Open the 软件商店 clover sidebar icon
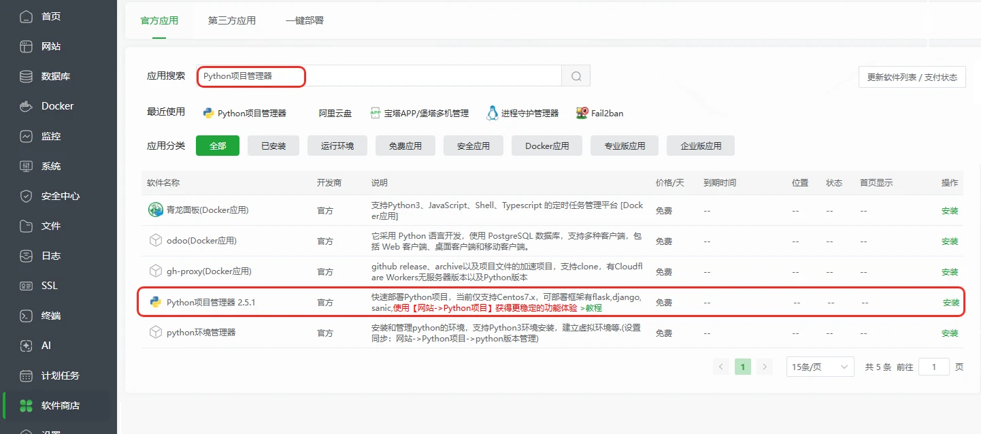The height and width of the screenshot is (434, 981). pyautogui.click(x=26, y=405)
